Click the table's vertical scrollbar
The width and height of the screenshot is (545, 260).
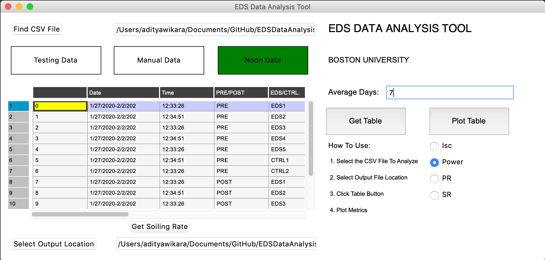pyautogui.click(x=311, y=138)
